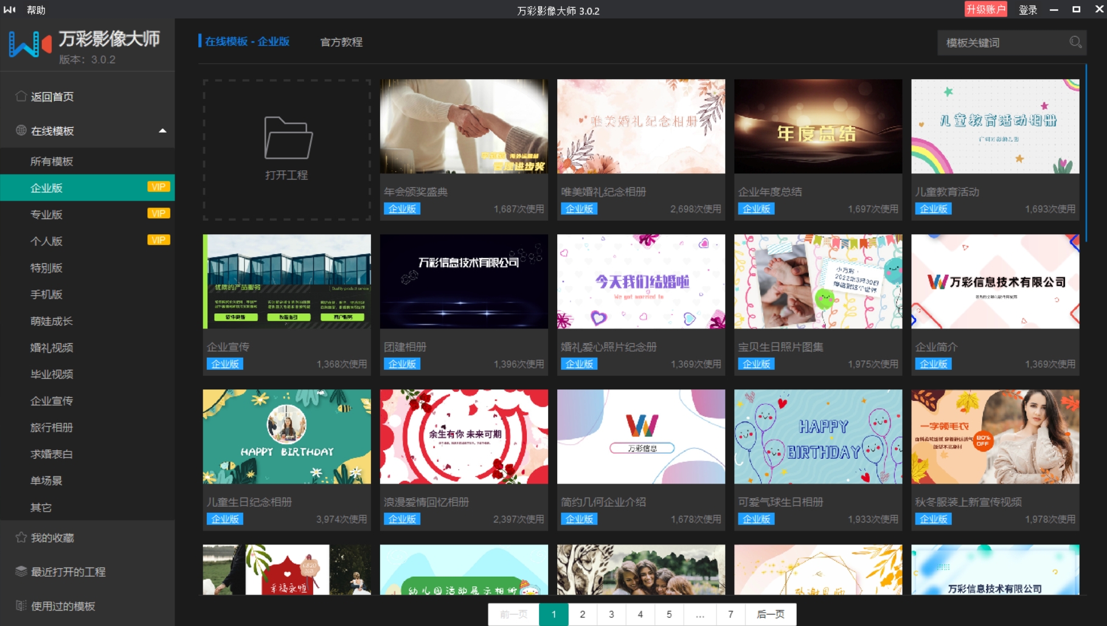Viewport: 1107px width, 626px height.
Task: Open the 儿童教育活动 template thumbnail
Action: [x=995, y=126]
